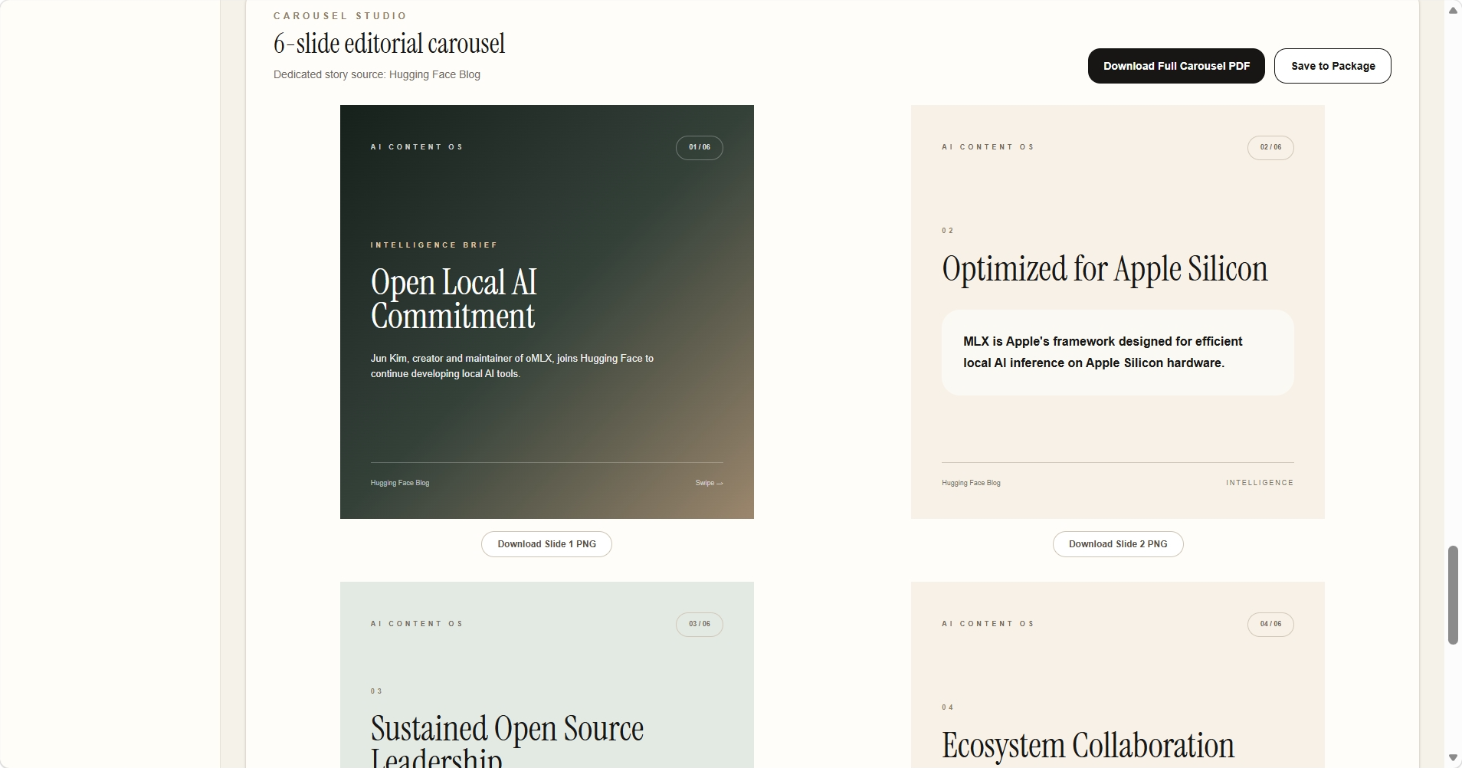Screen dimensions: 1462x768
Task: Select slide 2 Optimized for Apple Silicon
Action: point(1118,312)
